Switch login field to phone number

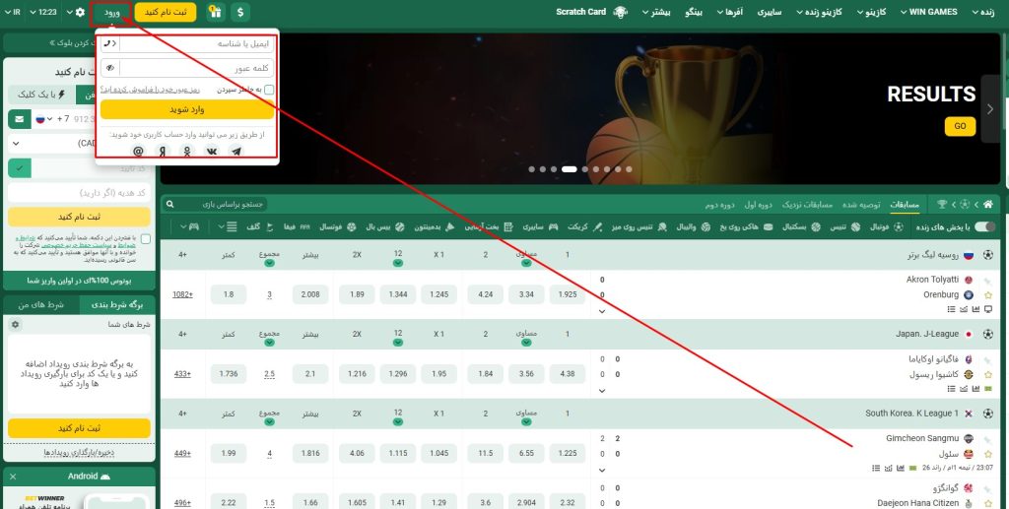[x=110, y=43]
